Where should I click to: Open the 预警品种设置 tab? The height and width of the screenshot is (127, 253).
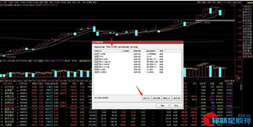pyautogui.click(x=100, y=47)
